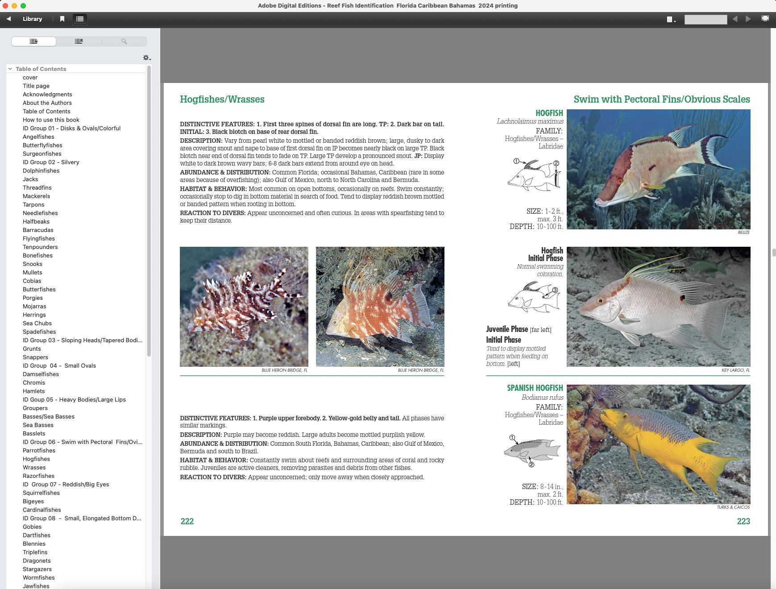Open the panel gear options menu
The image size is (776, 589).
(x=147, y=58)
